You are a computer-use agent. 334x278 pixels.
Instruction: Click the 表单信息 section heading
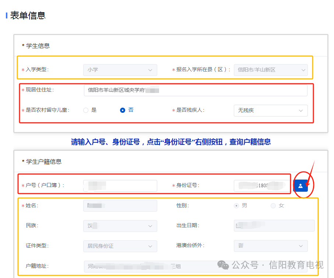28,15
